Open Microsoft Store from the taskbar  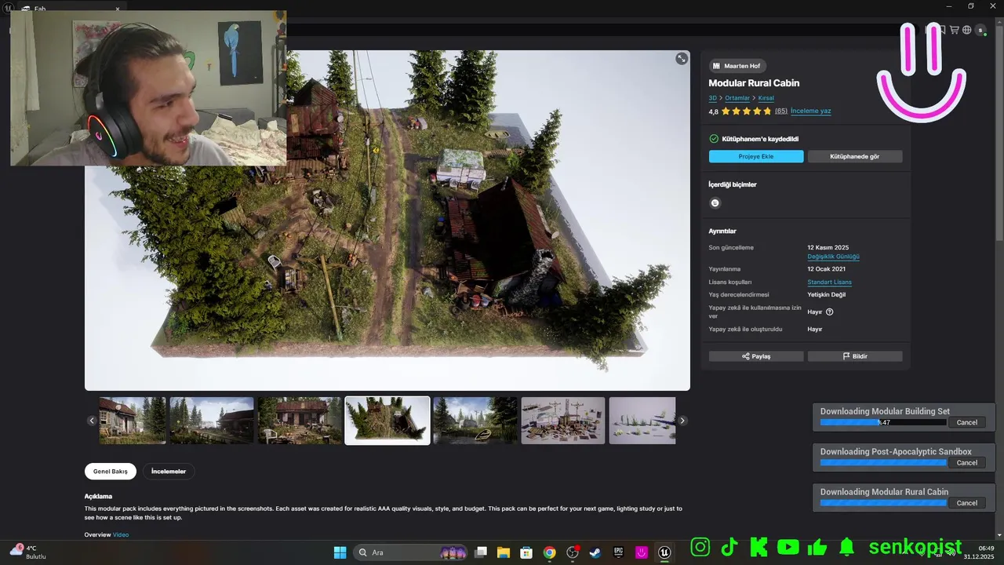pyautogui.click(x=526, y=552)
